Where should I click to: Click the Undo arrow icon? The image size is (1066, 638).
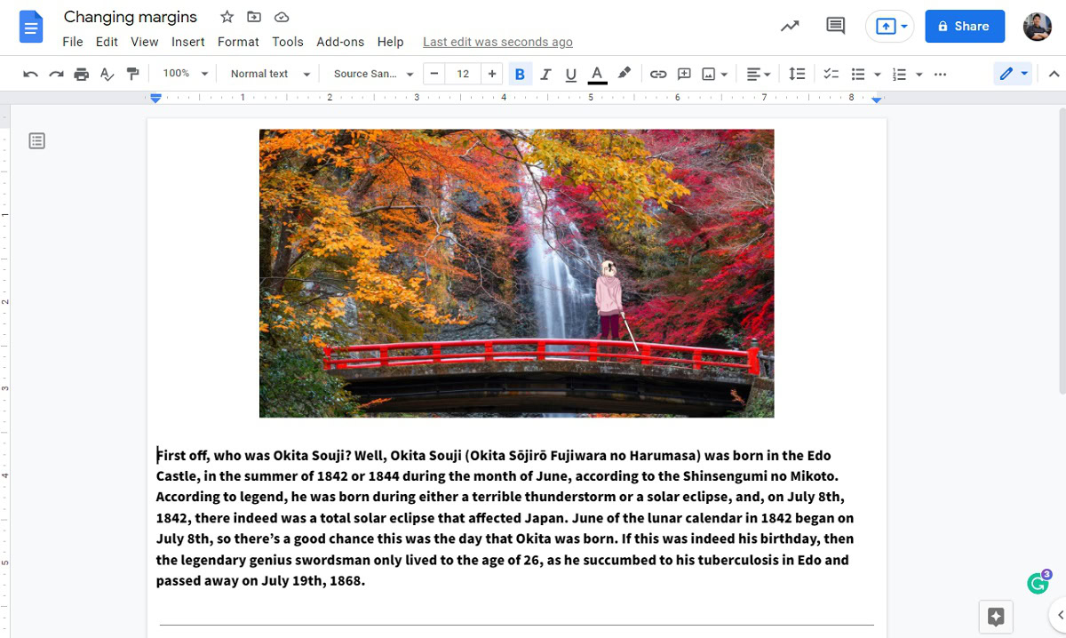point(30,74)
